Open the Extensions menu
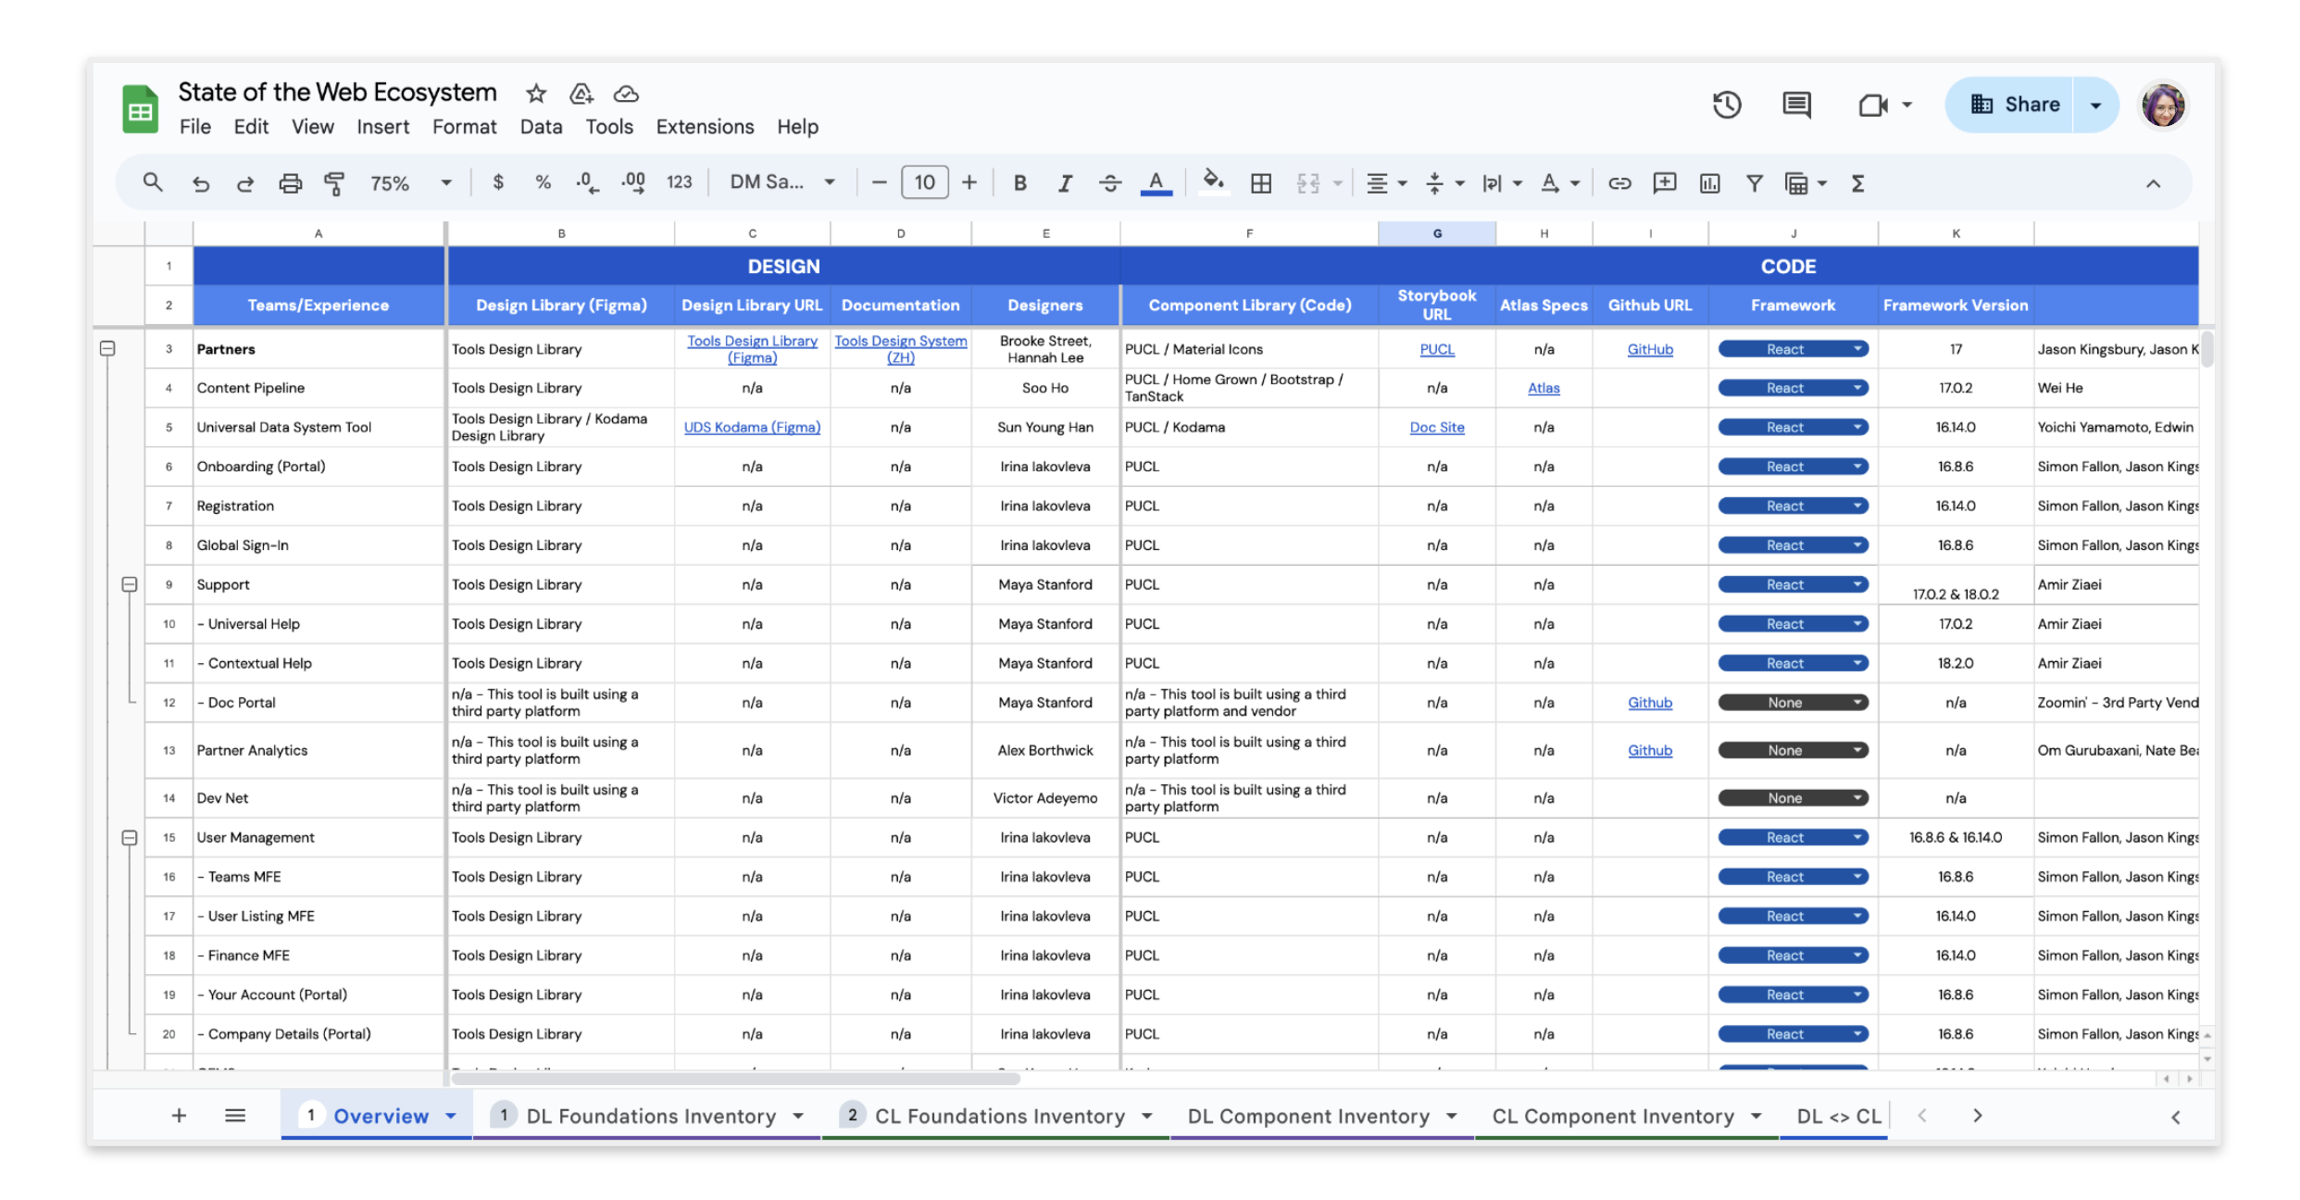Image resolution: width=2300 pixels, height=1200 pixels. 705,127
